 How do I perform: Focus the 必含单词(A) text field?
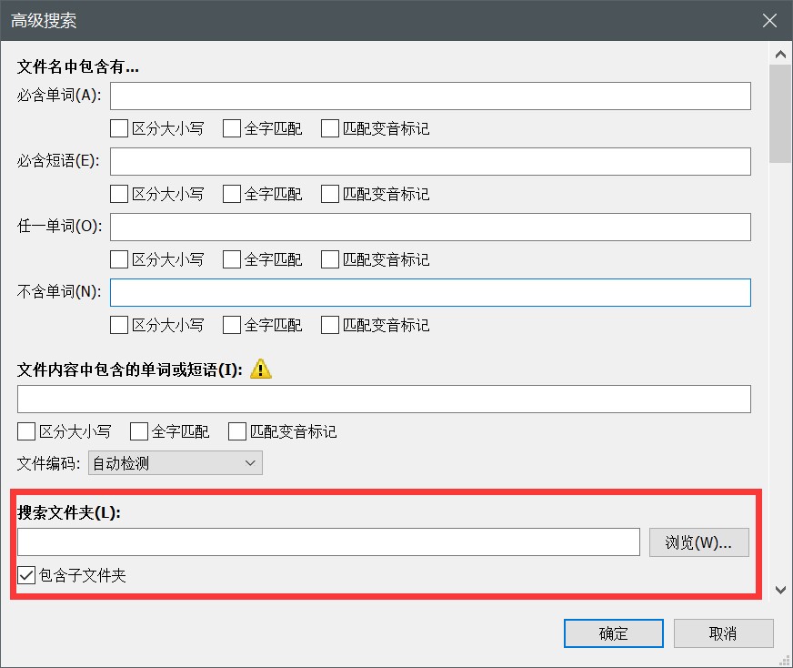[x=429, y=96]
